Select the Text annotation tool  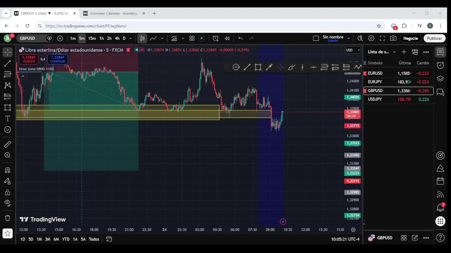click(7, 119)
